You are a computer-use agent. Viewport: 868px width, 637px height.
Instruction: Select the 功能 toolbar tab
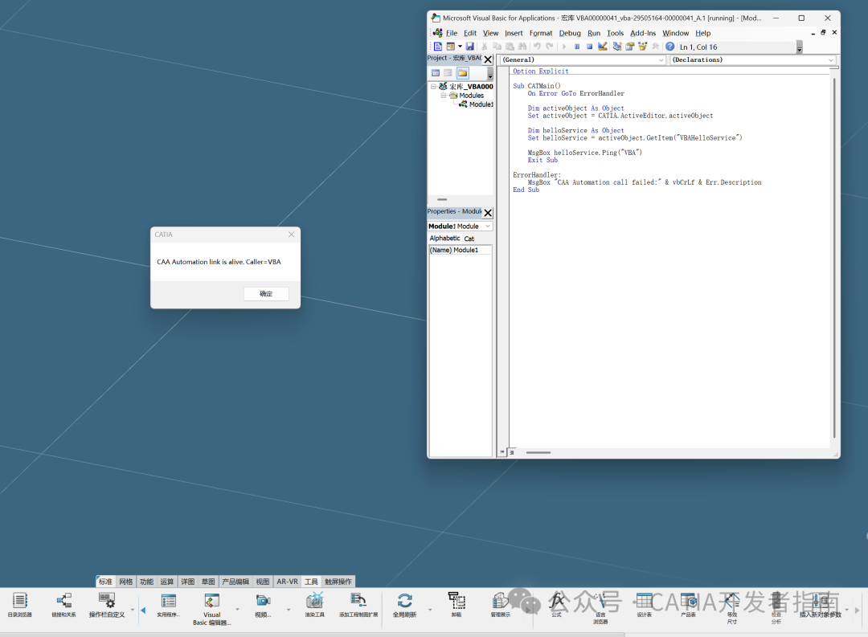coord(147,582)
